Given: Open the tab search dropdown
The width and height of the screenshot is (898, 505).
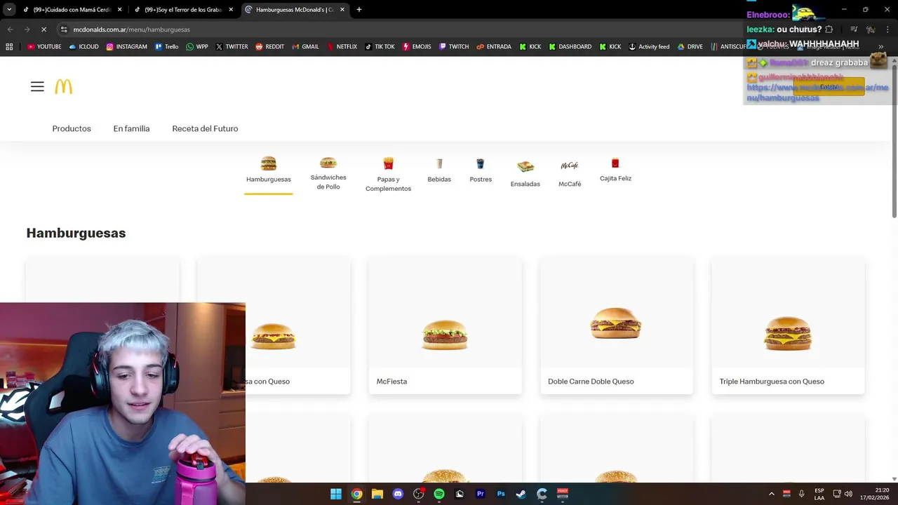Looking at the screenshot, I should pyautogui.click(x=9, y=10).
